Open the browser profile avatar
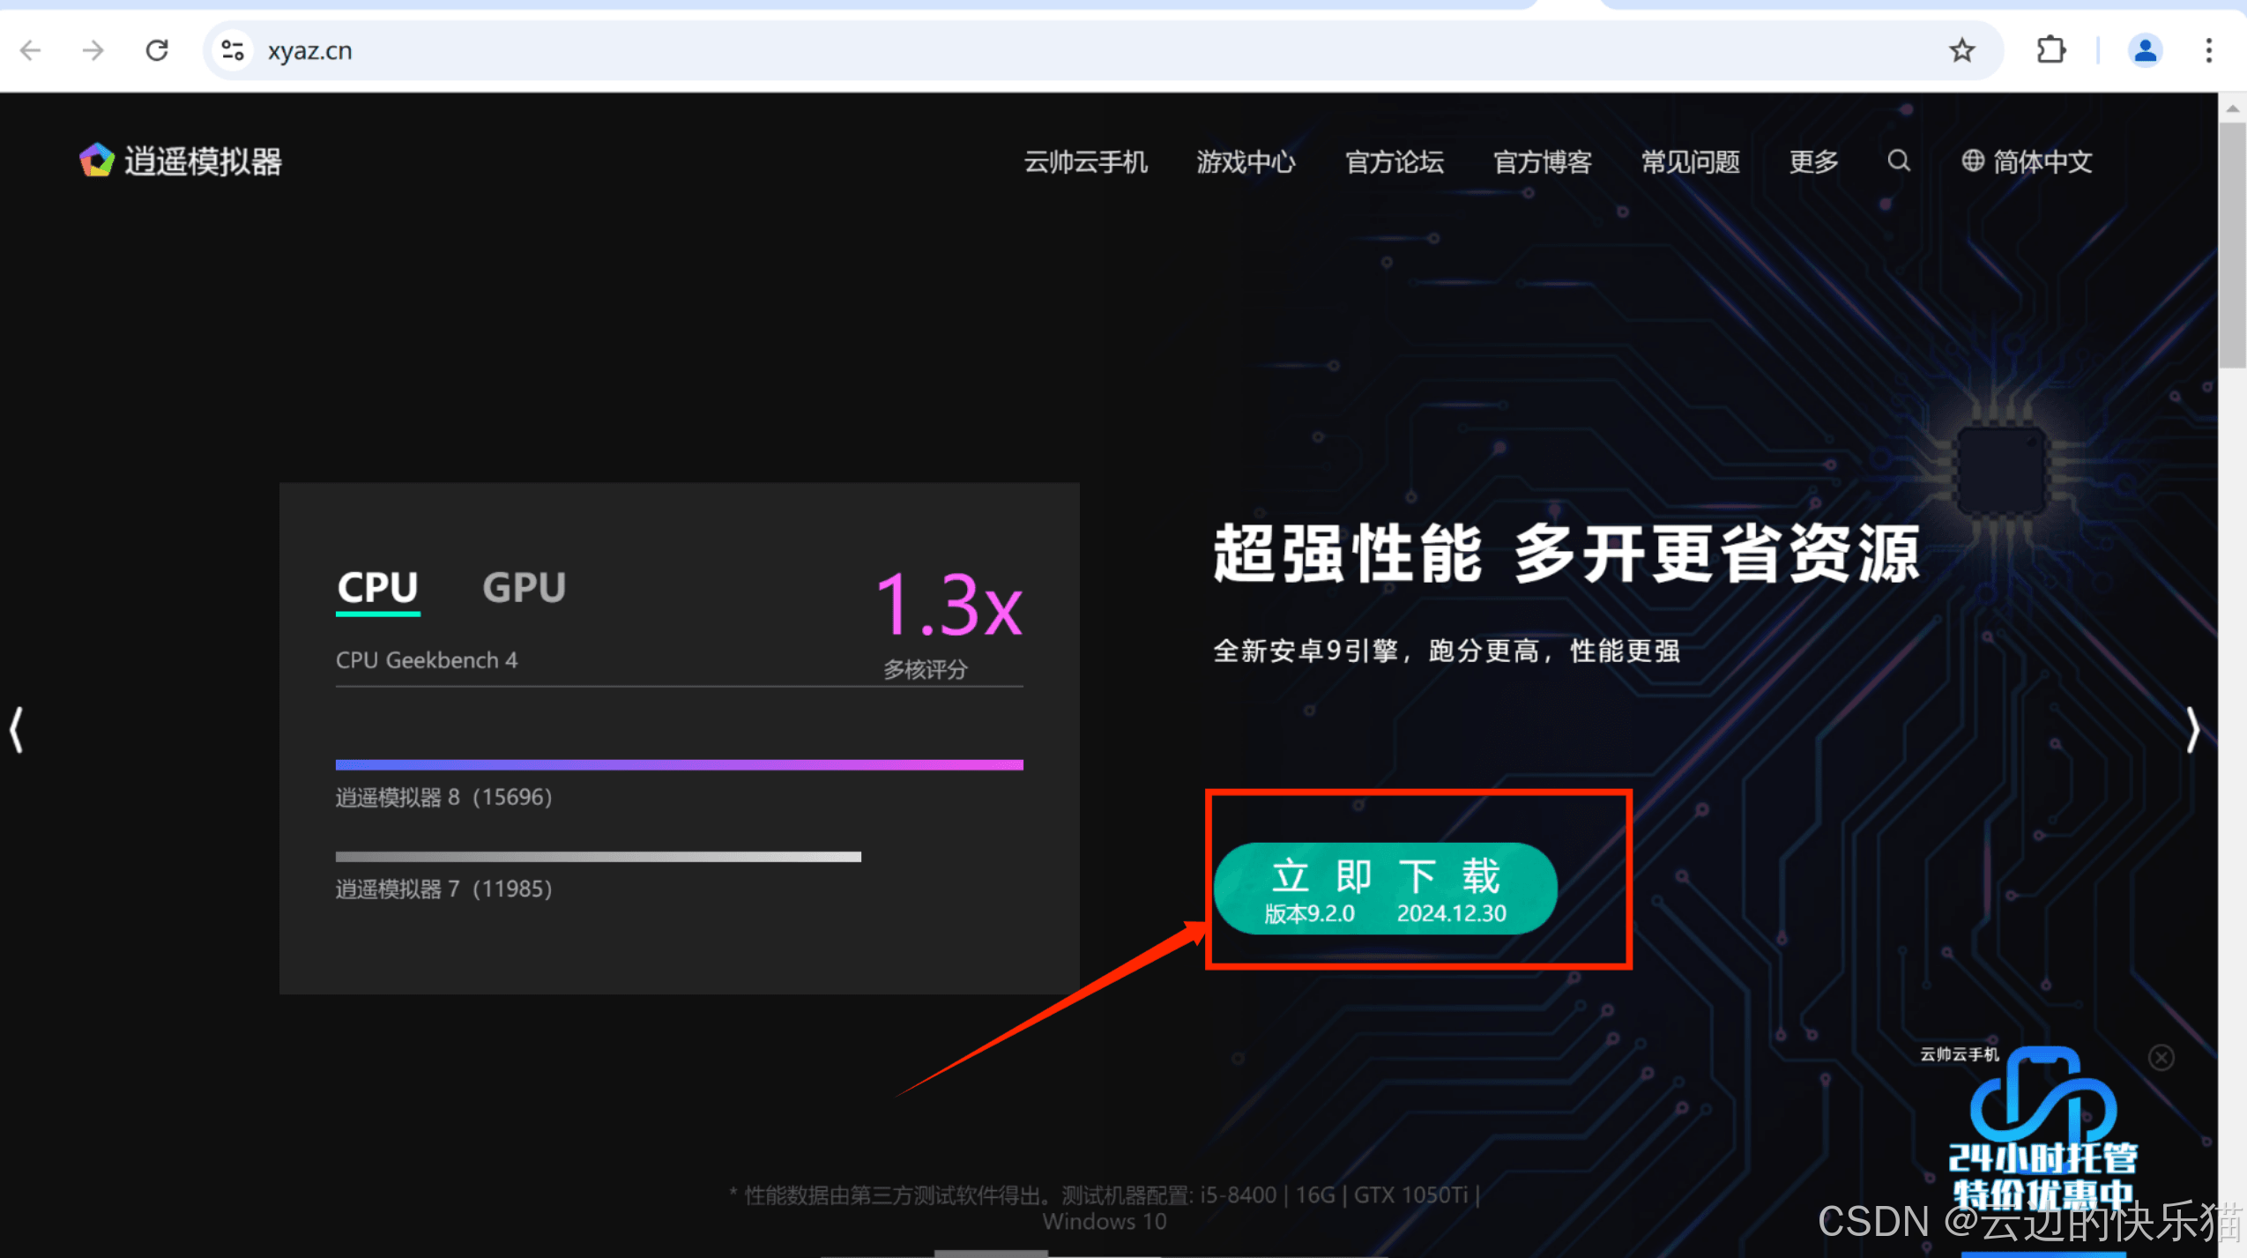The height and width of the screenshot is (1258, 2247). (x=2145, y=50)
